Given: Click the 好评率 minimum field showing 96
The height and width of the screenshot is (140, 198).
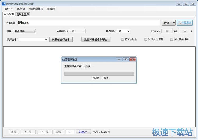Looking at the screenshot, I should point(167,31).
